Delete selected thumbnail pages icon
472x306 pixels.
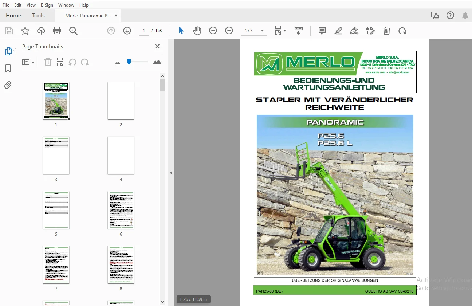(48, 62)
